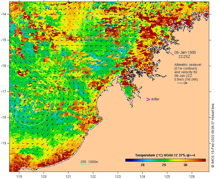216x179 pixels.
Task: Click the green colorbar section near 29
Action: pos(164,160)
